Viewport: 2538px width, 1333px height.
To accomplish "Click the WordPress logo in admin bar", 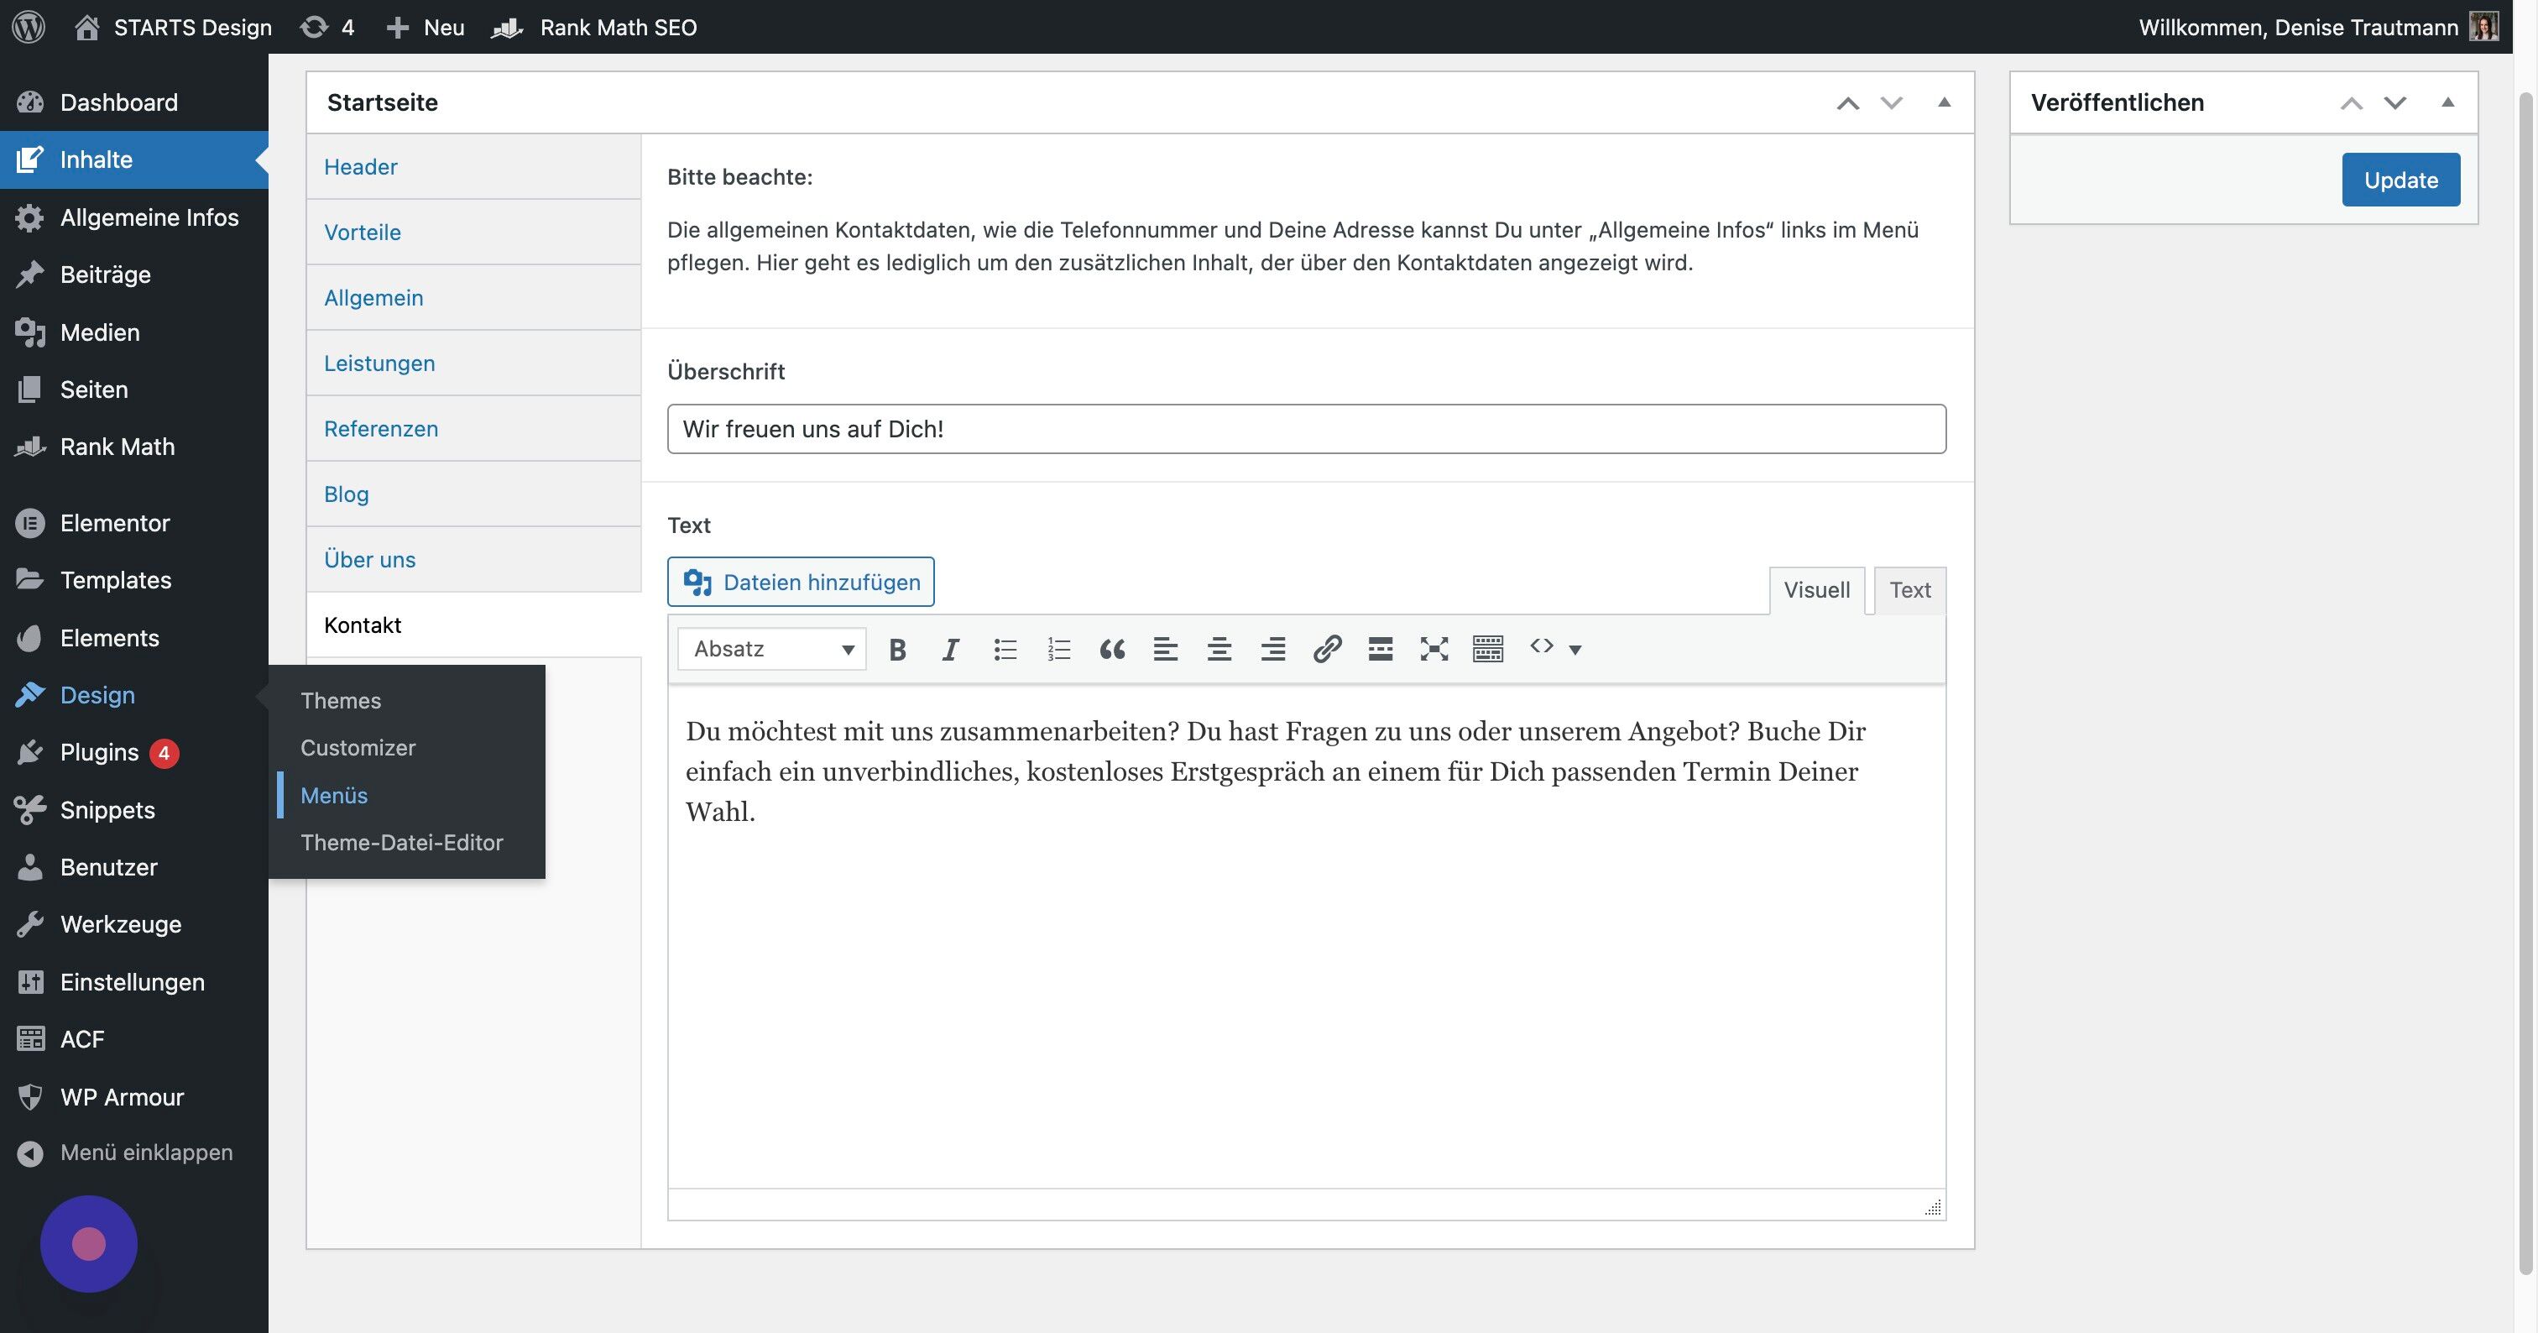I will pyautogui.click(x=29, y=27).
